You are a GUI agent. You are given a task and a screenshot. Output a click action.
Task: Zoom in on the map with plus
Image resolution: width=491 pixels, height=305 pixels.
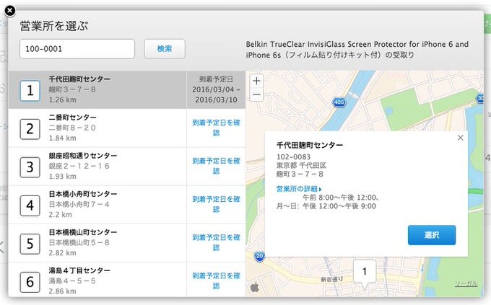tap(256, 81)
